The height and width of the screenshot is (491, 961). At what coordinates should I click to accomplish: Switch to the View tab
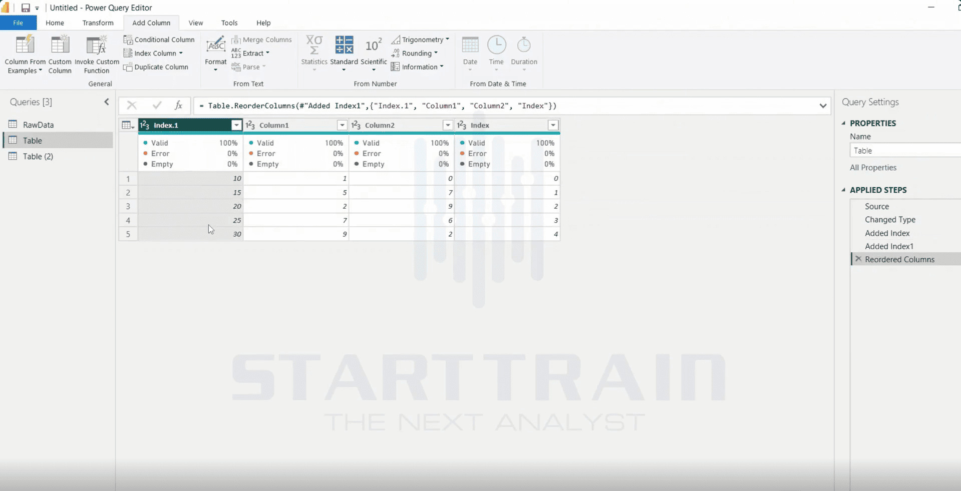tap(196, 23)
